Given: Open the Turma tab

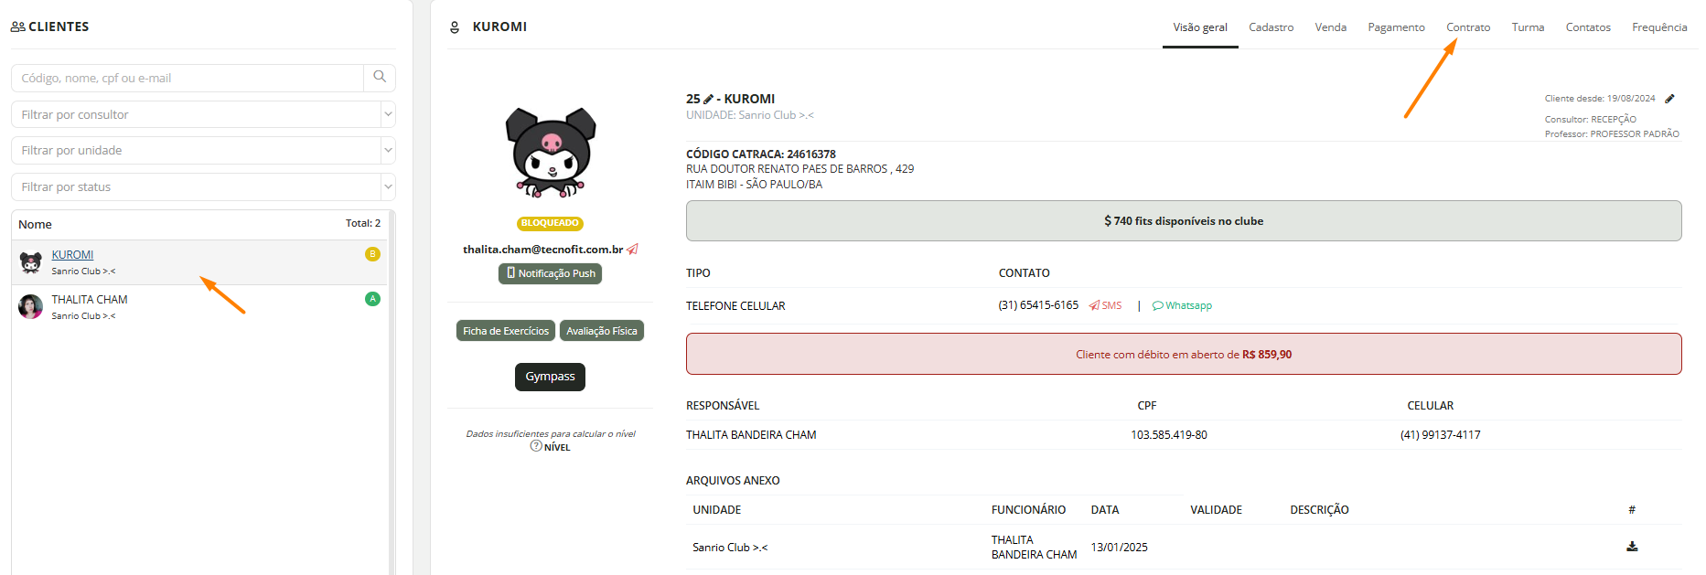Looking at the screenshot, I should (x=1528, y=27).
